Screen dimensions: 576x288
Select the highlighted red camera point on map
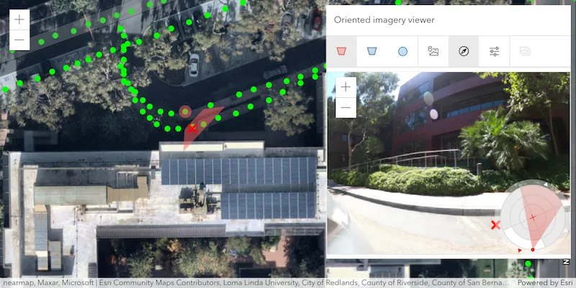[x=185, y=112]
